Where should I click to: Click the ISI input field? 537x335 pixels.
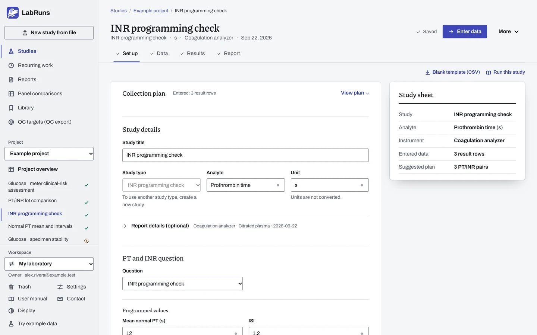[308, 331]
